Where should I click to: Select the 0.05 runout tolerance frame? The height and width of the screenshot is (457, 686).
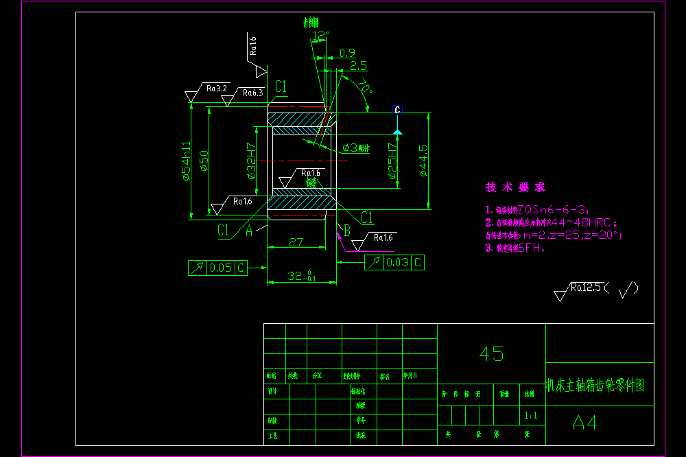point(217,268)
